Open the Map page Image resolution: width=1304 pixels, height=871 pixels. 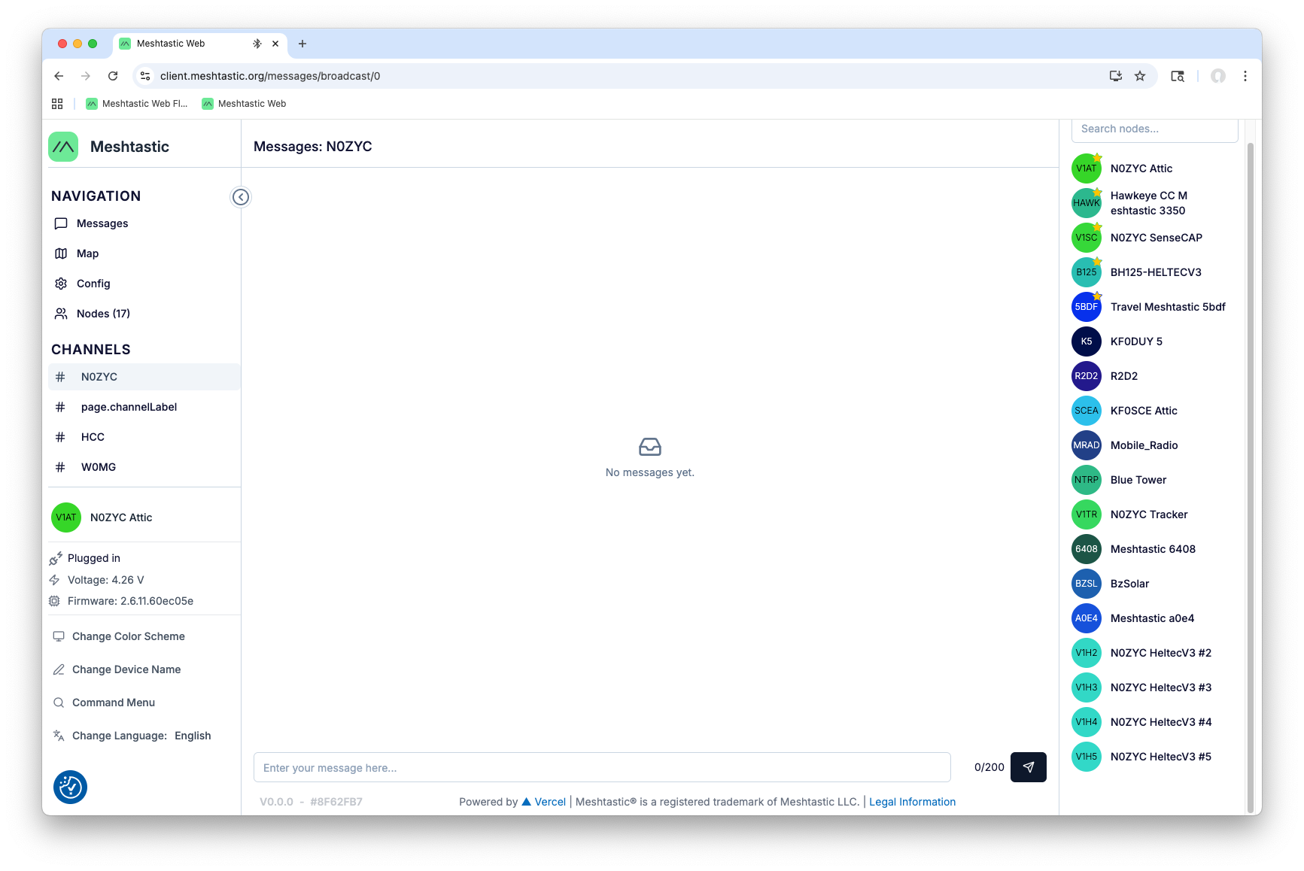(x=87, y=253)
